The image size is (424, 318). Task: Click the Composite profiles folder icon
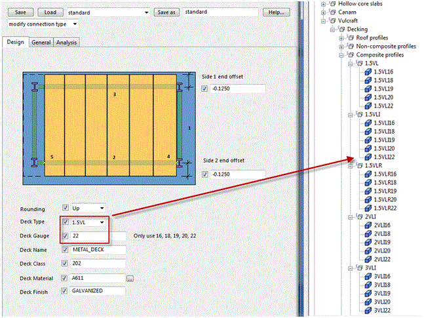350,54
